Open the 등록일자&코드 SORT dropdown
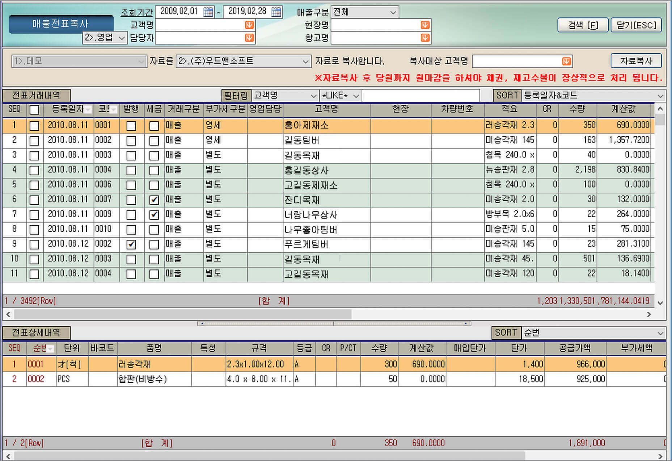 click(x=593, y=96)
